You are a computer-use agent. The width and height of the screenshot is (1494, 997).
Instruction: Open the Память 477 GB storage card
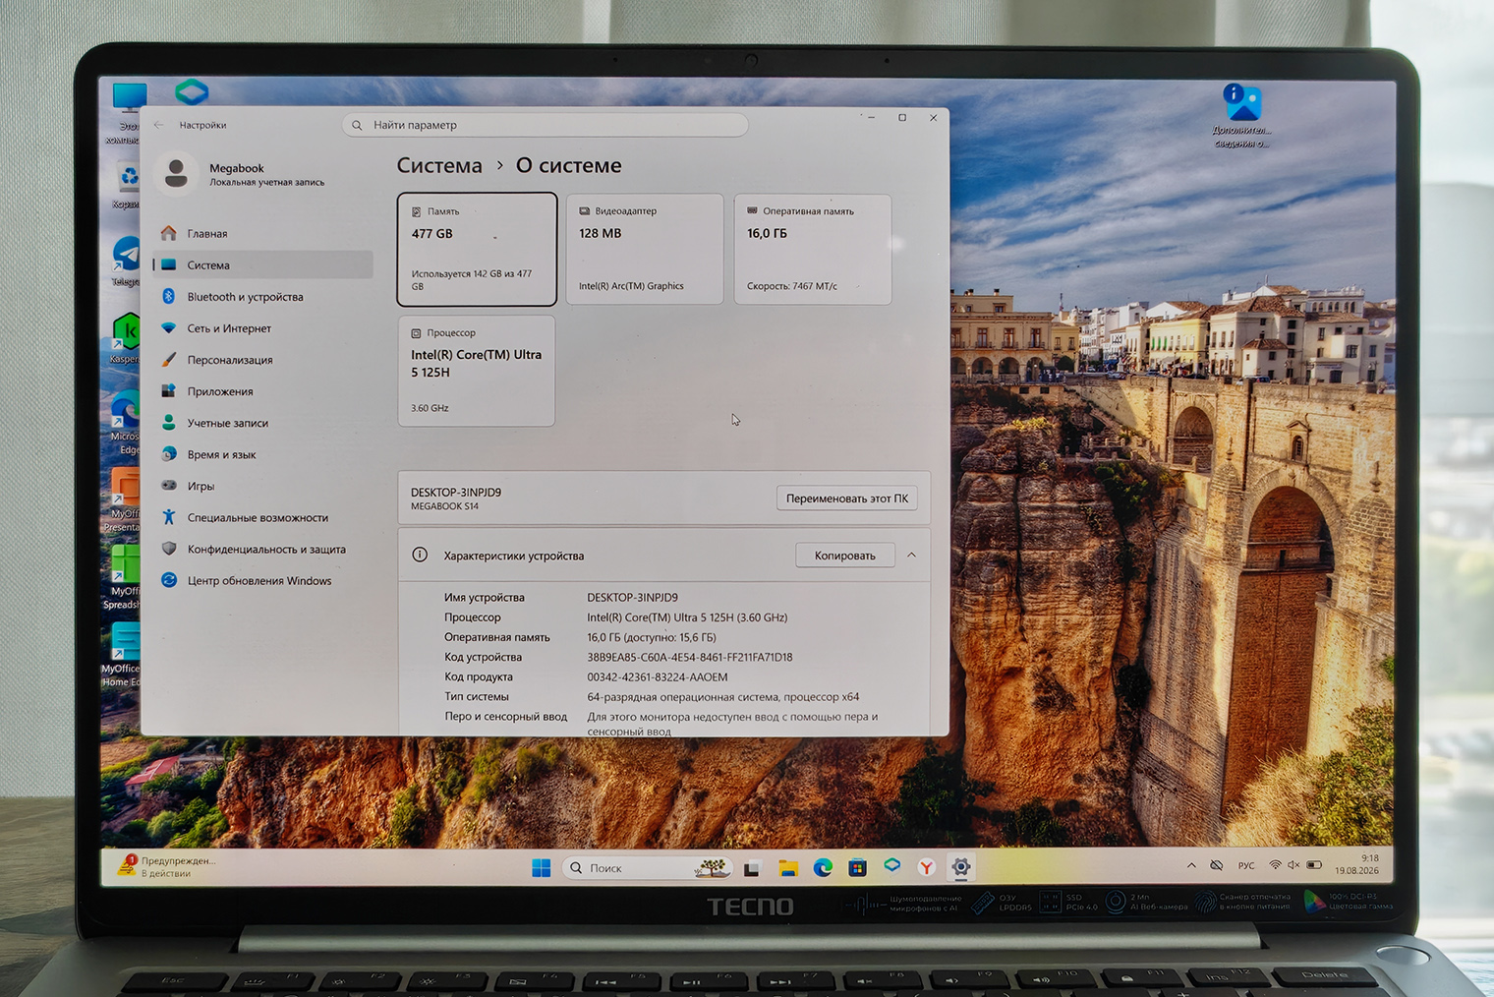click(477, 250)
